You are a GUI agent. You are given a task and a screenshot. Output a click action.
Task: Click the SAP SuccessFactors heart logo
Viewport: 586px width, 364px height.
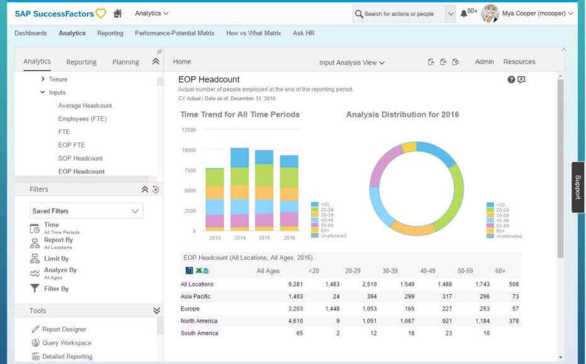click(x=101, y=13)
